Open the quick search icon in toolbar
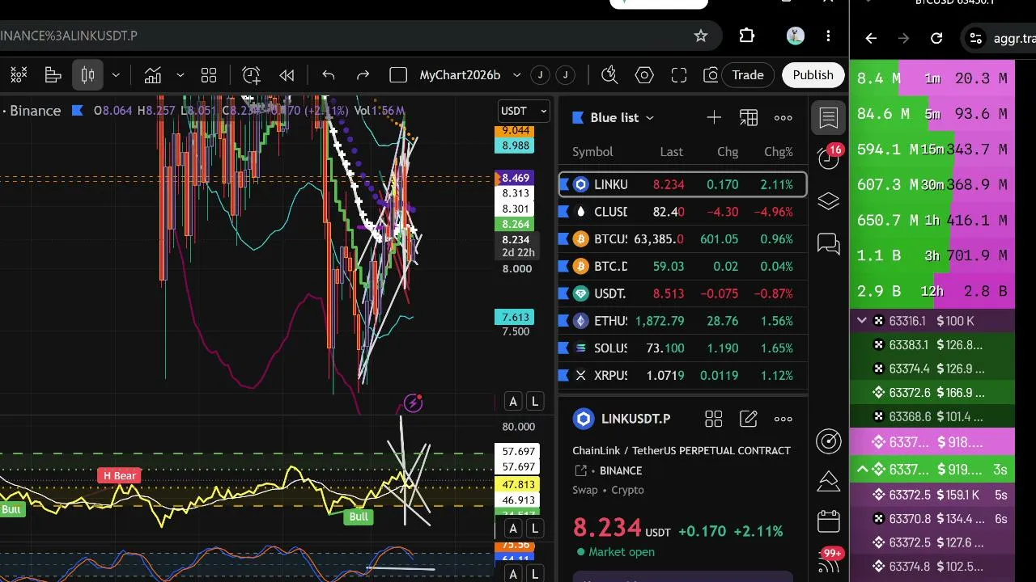Screen dimensions: 1036x582 click(x=609, y=75)
